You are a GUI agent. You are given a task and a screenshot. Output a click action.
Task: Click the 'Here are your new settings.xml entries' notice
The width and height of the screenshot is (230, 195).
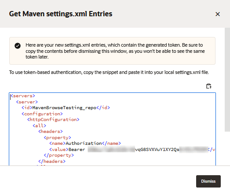pos(112,51)
